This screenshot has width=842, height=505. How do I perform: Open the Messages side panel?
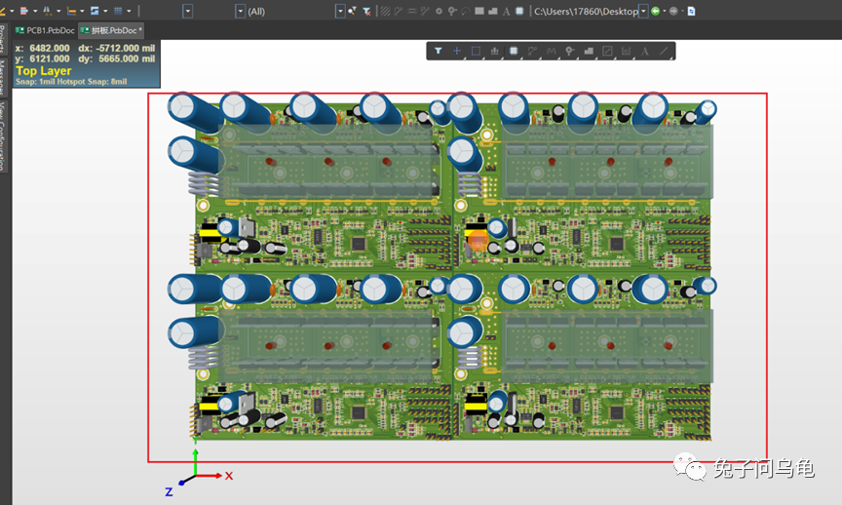(x=4, y=77)
